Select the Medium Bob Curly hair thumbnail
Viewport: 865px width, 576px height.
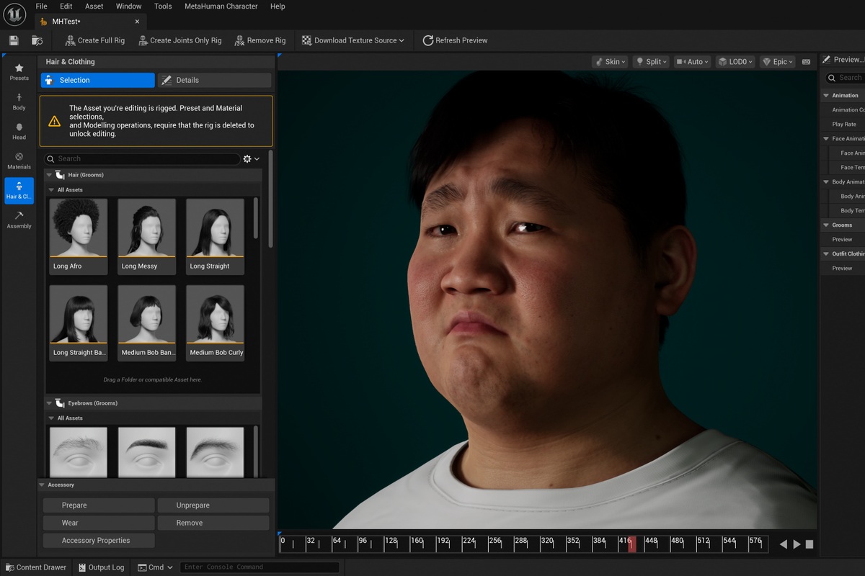pos(216,323)
